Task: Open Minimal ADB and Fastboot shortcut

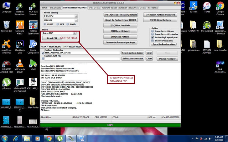Action: point(20,86)
